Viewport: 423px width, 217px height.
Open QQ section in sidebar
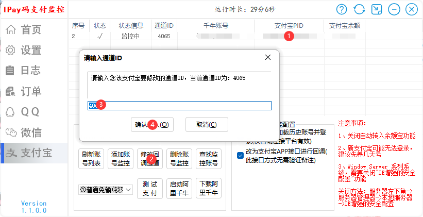click(34, 112)
